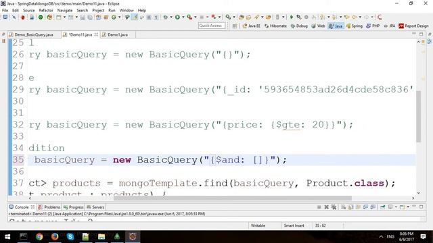This screenshot has width=433, height=243.
Task: Open the Edit menu
Action: click(16, 10)
